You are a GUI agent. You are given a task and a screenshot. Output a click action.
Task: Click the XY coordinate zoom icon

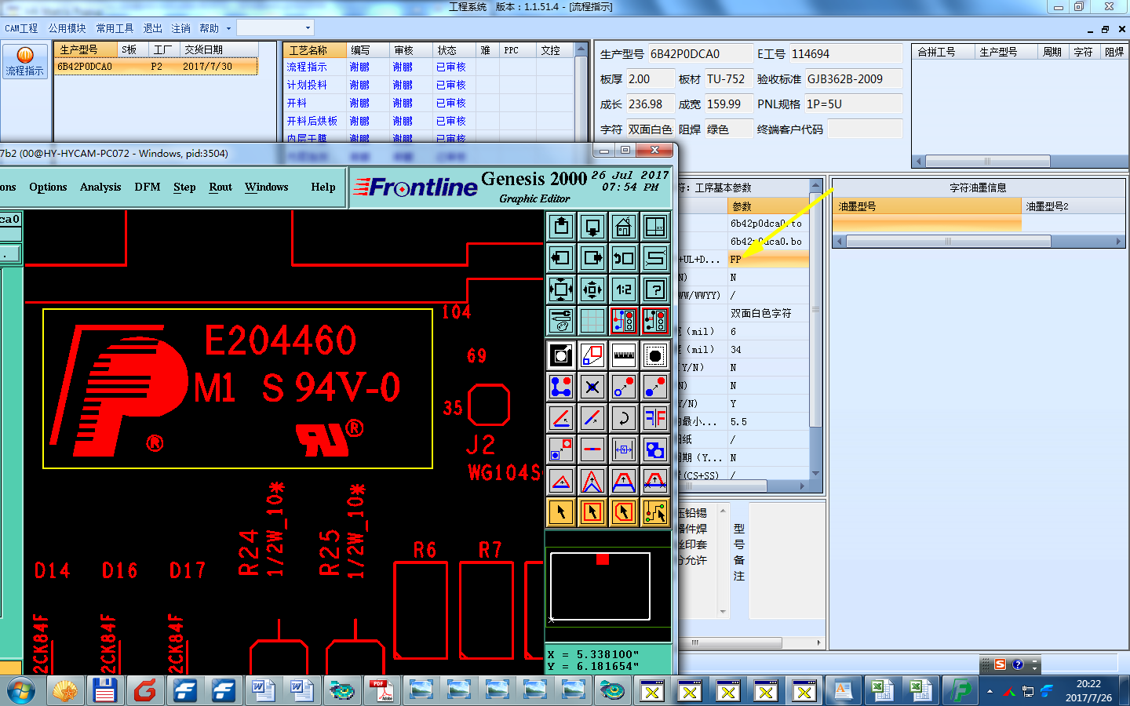(655, 227)
